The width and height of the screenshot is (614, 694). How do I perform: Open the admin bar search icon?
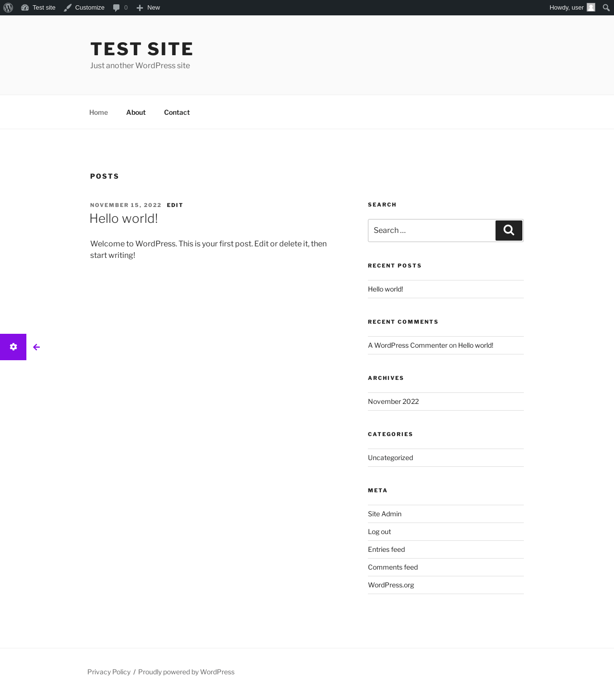coord(606,8)
